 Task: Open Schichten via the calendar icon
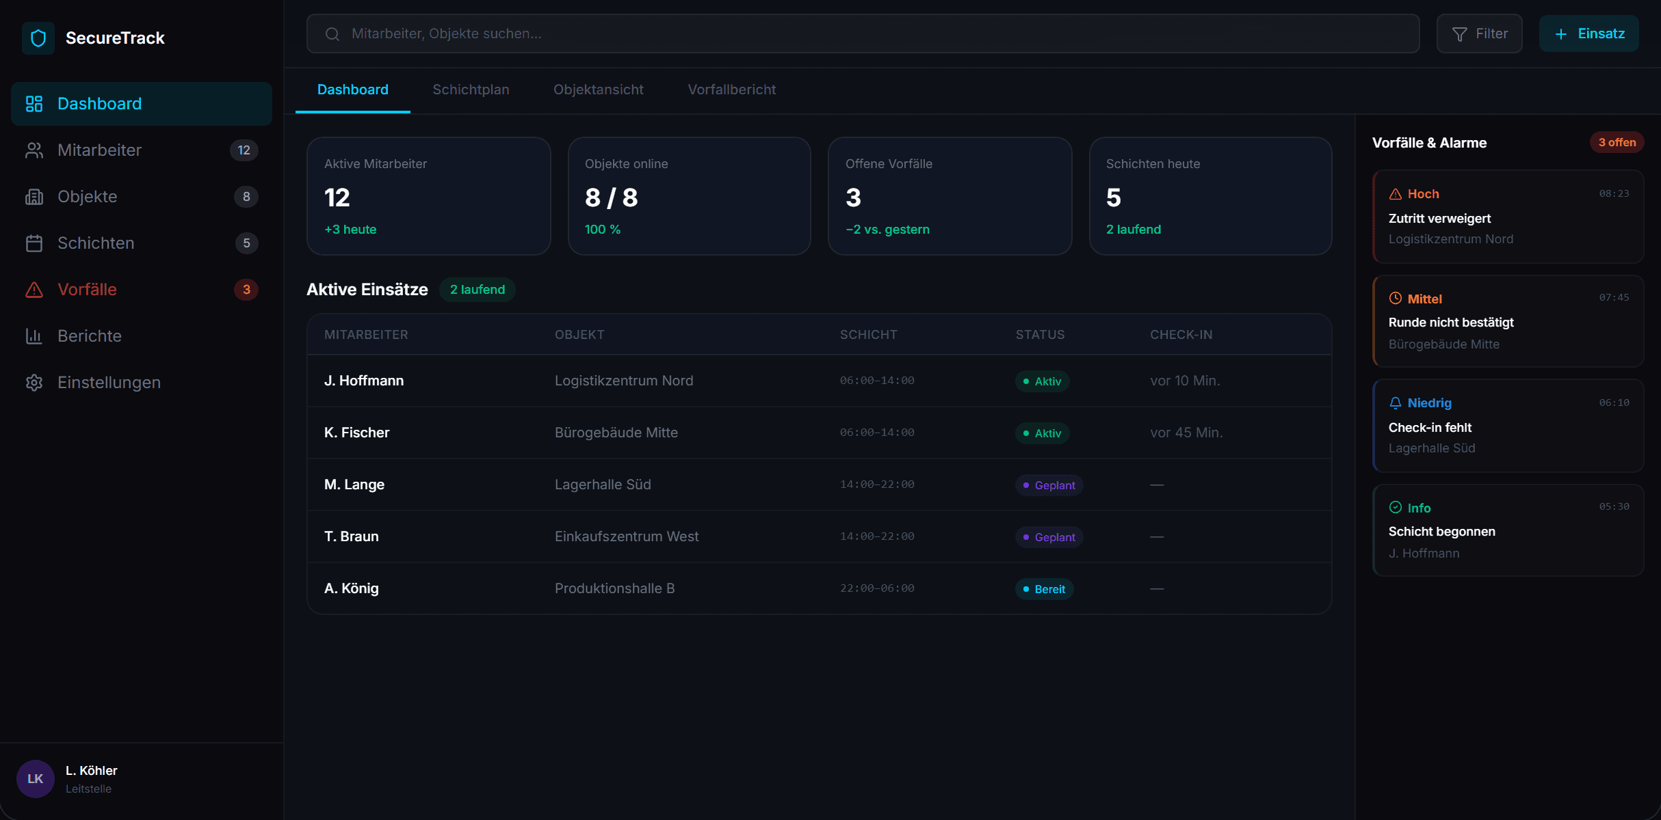[34, 243]
